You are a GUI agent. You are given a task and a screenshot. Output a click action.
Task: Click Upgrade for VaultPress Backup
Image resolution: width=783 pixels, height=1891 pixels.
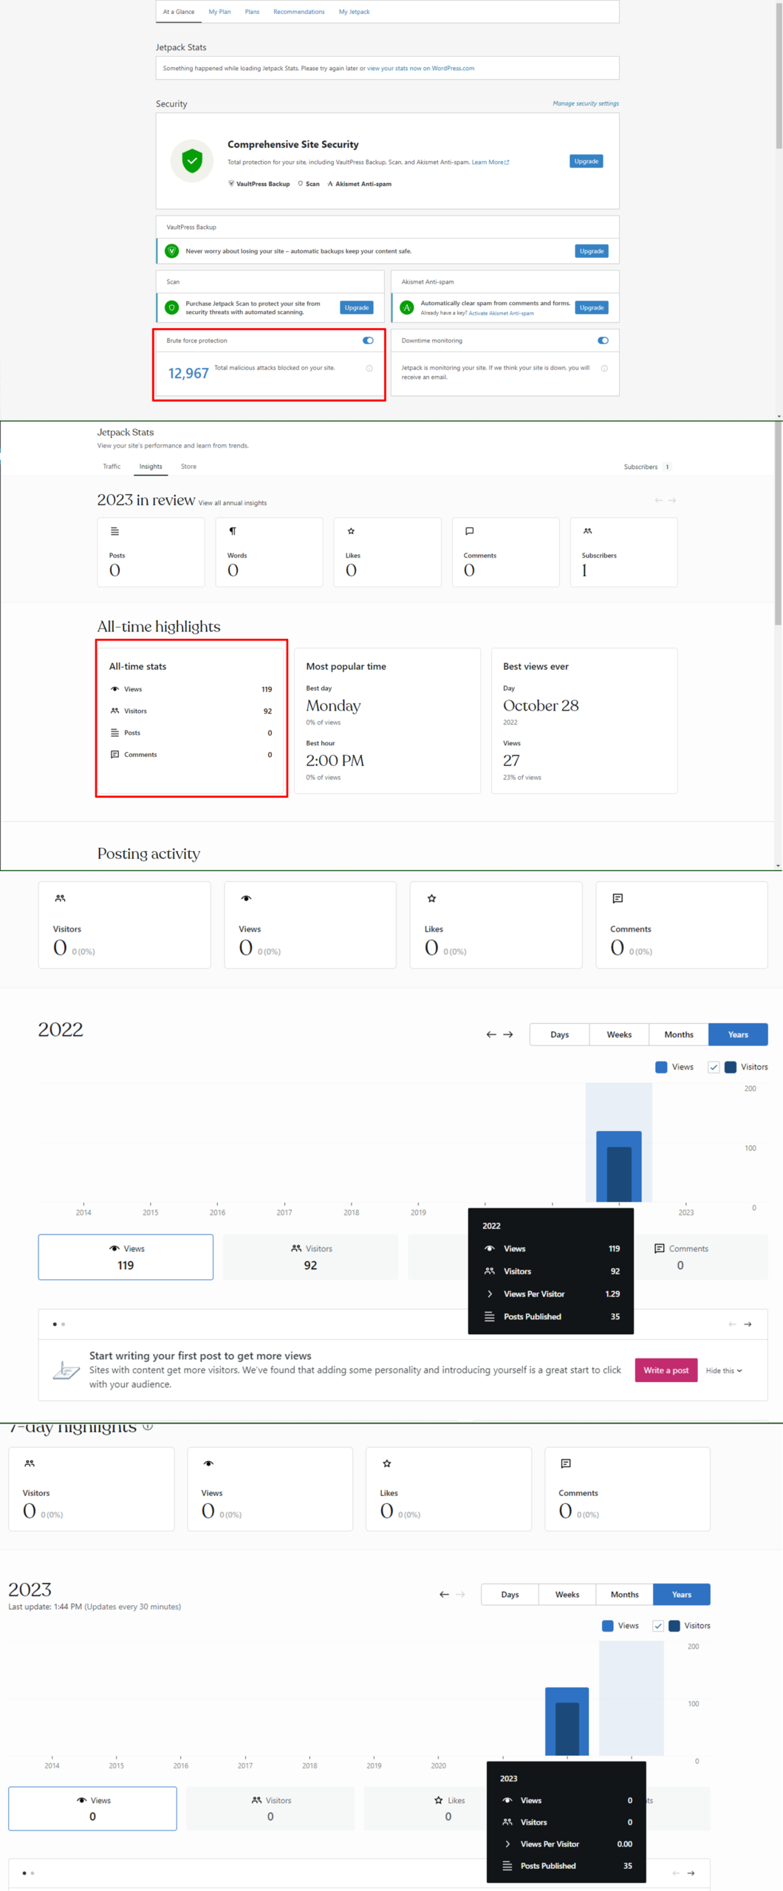coord(592,251)
